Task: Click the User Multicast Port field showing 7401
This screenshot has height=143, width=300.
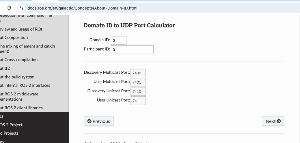Action: [x=138, y=82]
